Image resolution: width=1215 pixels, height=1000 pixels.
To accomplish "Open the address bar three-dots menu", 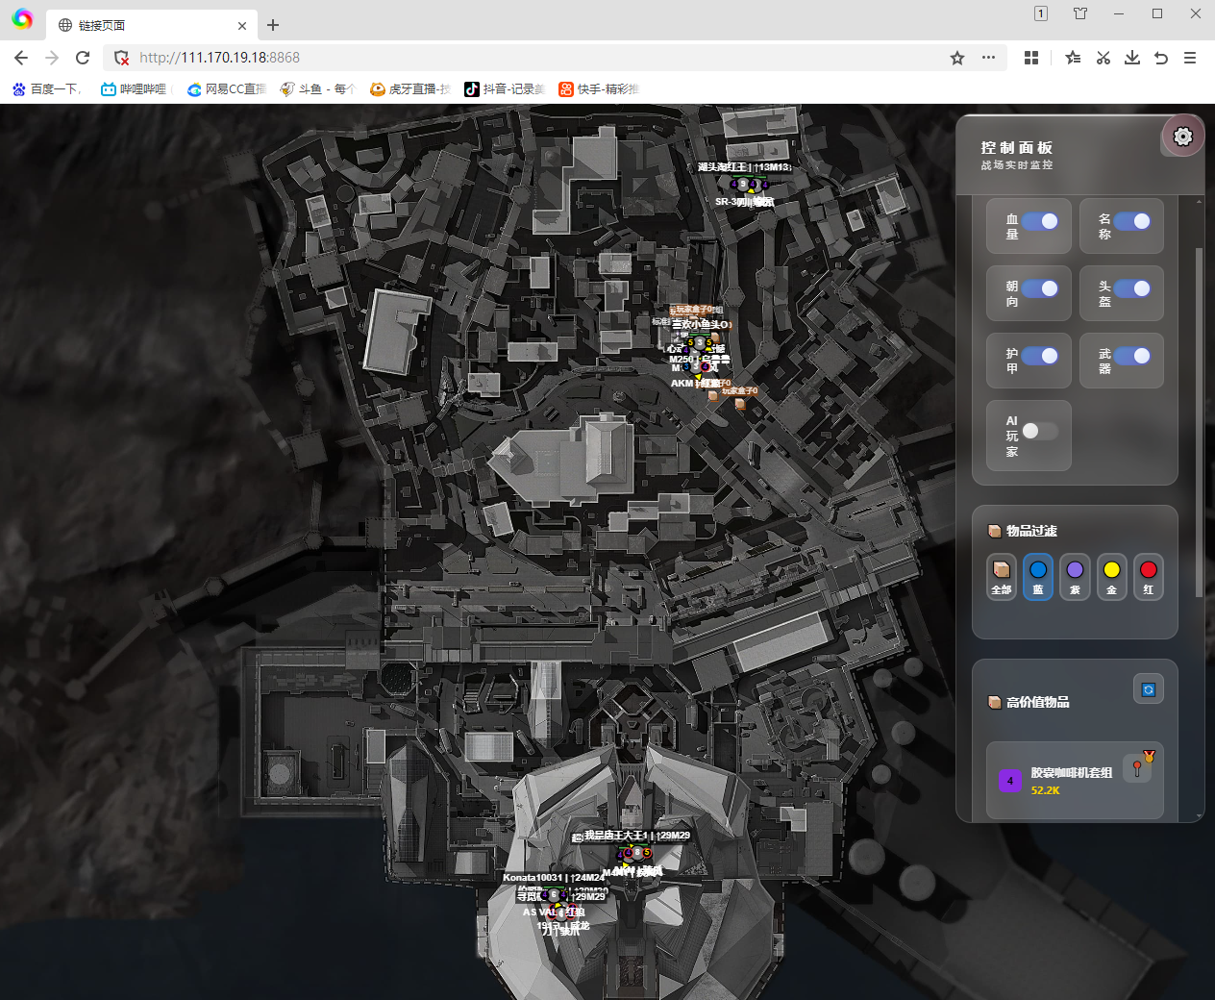I will click(988, 58).
